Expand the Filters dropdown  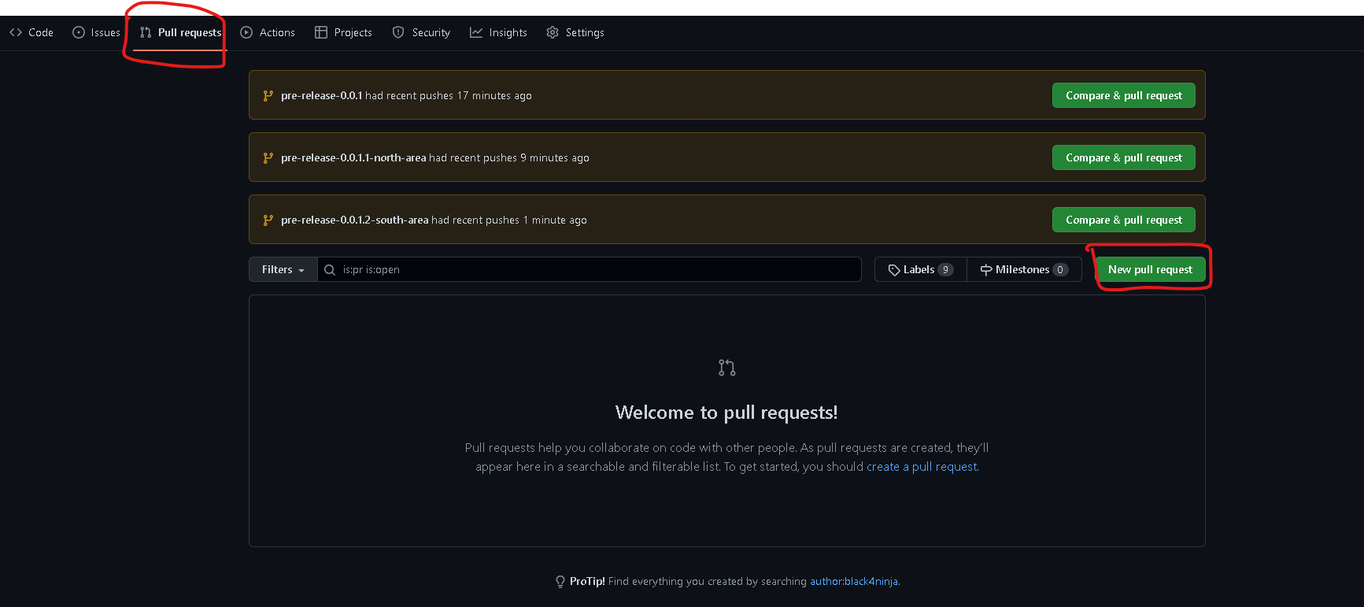click(283, 269)
